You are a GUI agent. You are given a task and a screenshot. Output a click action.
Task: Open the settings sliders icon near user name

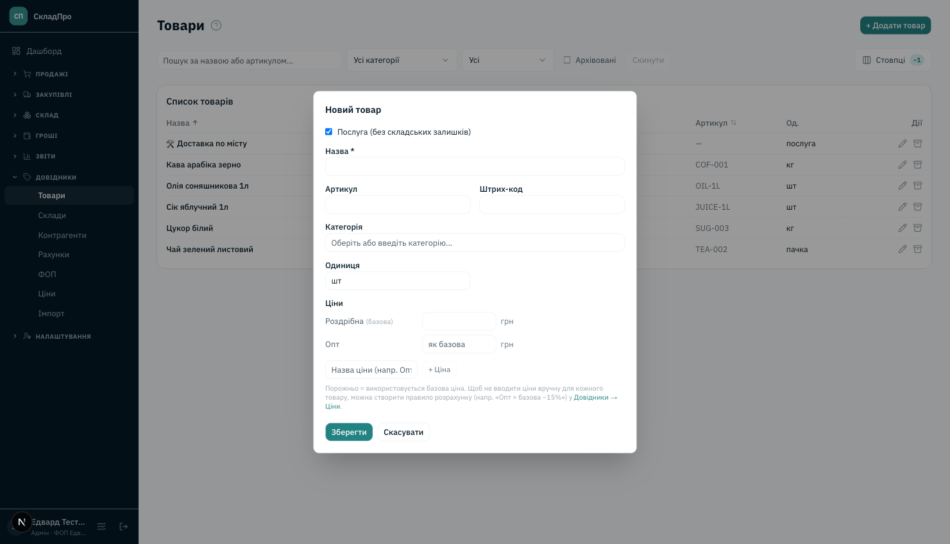click(101, 527)
